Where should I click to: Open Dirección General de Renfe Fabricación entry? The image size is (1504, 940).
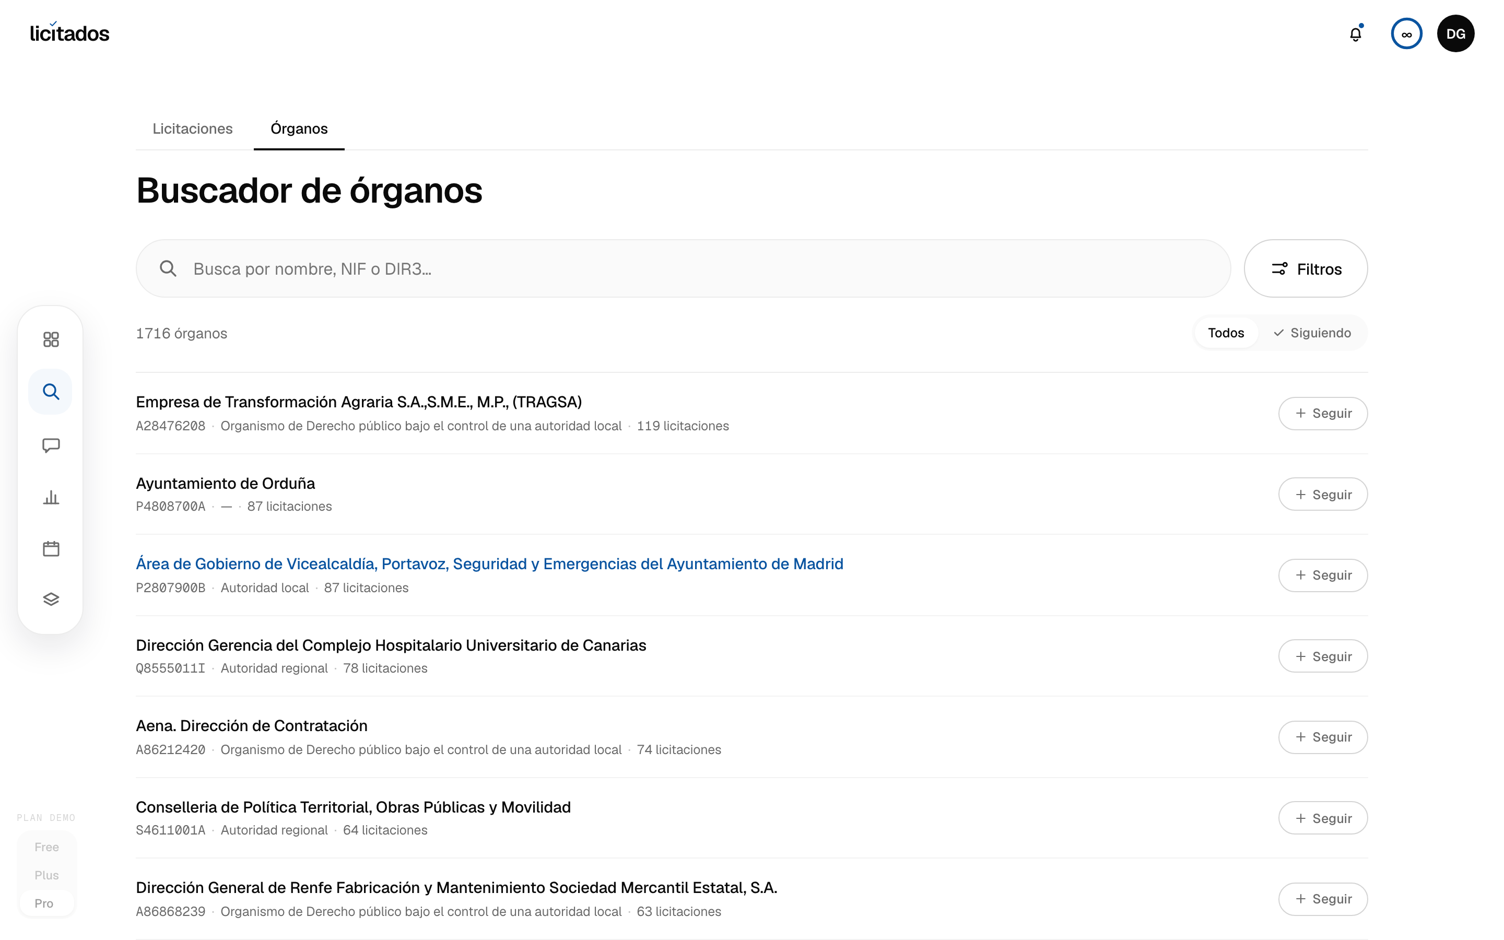pos(457,888)
